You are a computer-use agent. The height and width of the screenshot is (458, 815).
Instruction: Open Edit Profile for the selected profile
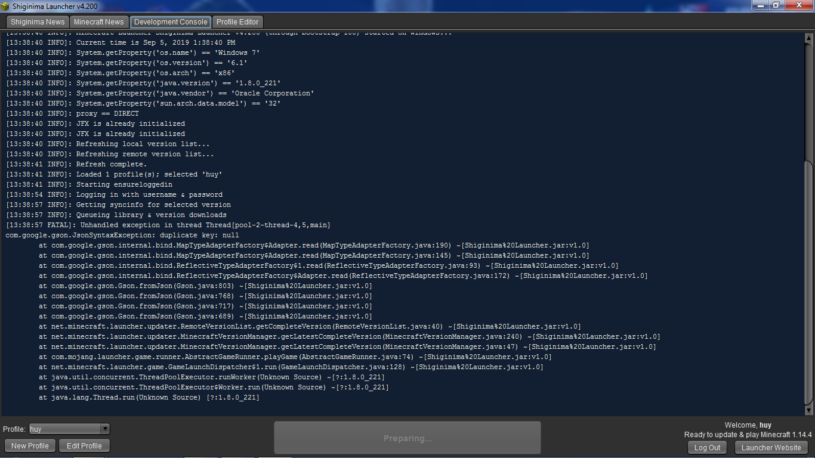click(x=84, y=446)
